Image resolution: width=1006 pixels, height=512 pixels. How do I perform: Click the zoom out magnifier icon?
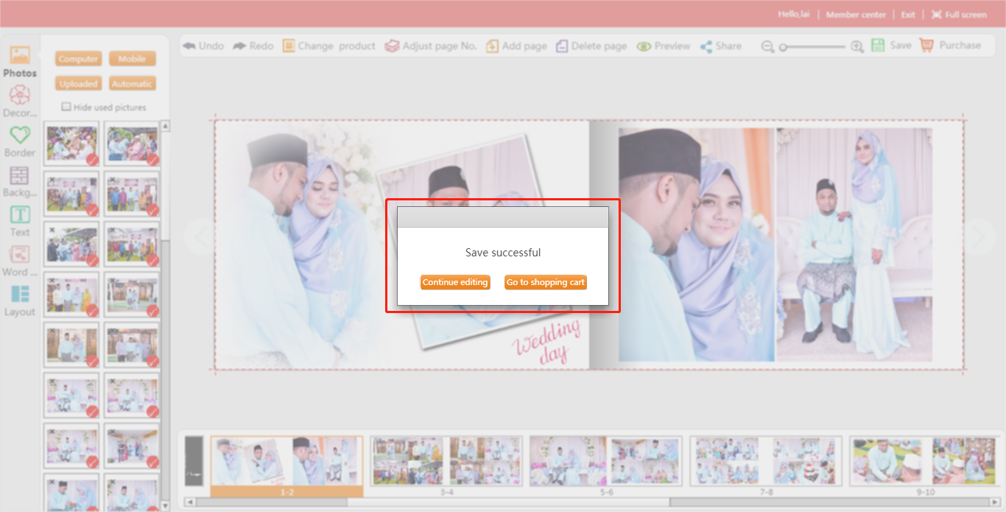pyautogui.click(x=767, y=46)
